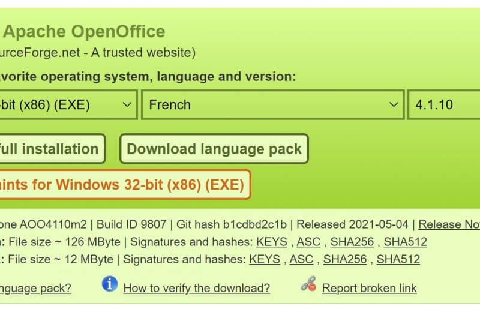Image resolution: width=480 pixels, height=312 pixels.
Task: Open hints for Windows 32-bit (x86) (EXE)
Action: click(x=125, y=185)
